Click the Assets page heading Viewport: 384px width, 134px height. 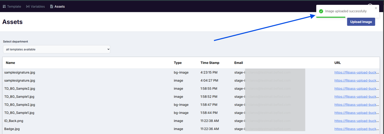pyautogui.click(x=12, y=22)
